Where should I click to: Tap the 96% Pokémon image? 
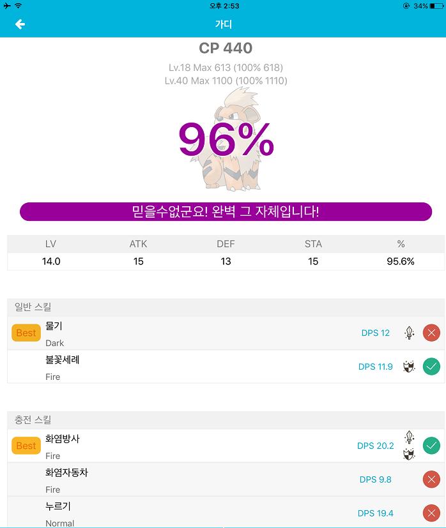(x=226, y=140)
